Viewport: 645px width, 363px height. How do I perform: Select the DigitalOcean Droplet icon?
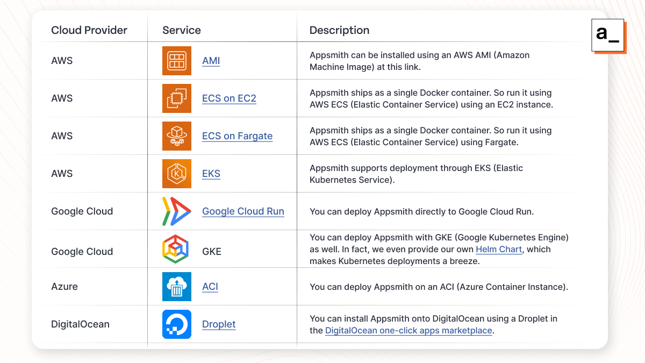pyautogui.click(x=177, y=324)
